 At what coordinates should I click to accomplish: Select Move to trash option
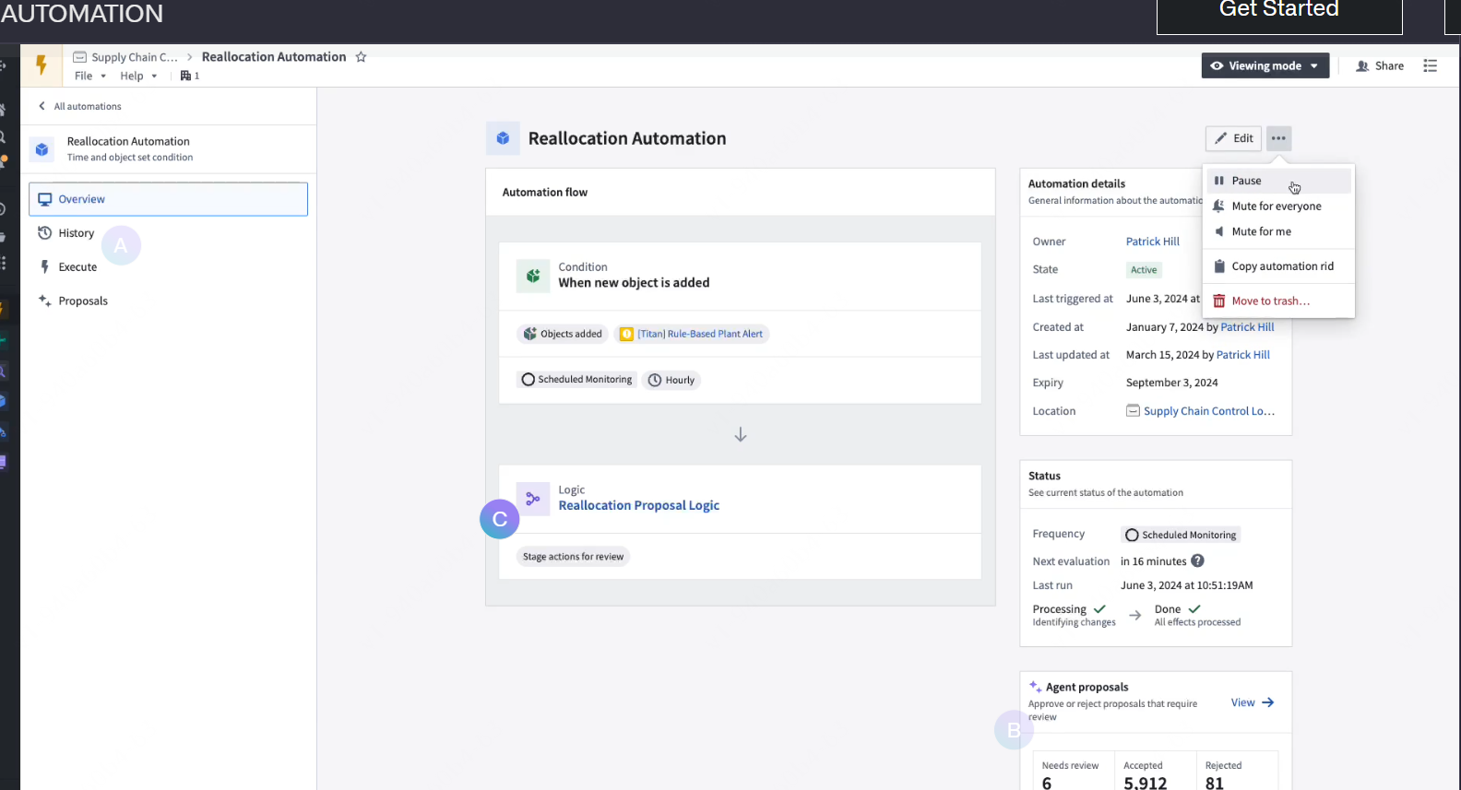(x=1270, y=301)
